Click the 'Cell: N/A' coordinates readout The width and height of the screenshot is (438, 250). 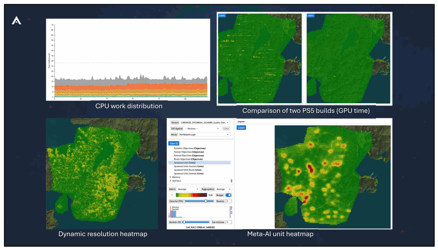(200, 227)
